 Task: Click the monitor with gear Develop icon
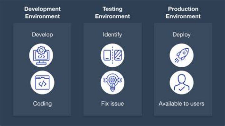point(41,55)
